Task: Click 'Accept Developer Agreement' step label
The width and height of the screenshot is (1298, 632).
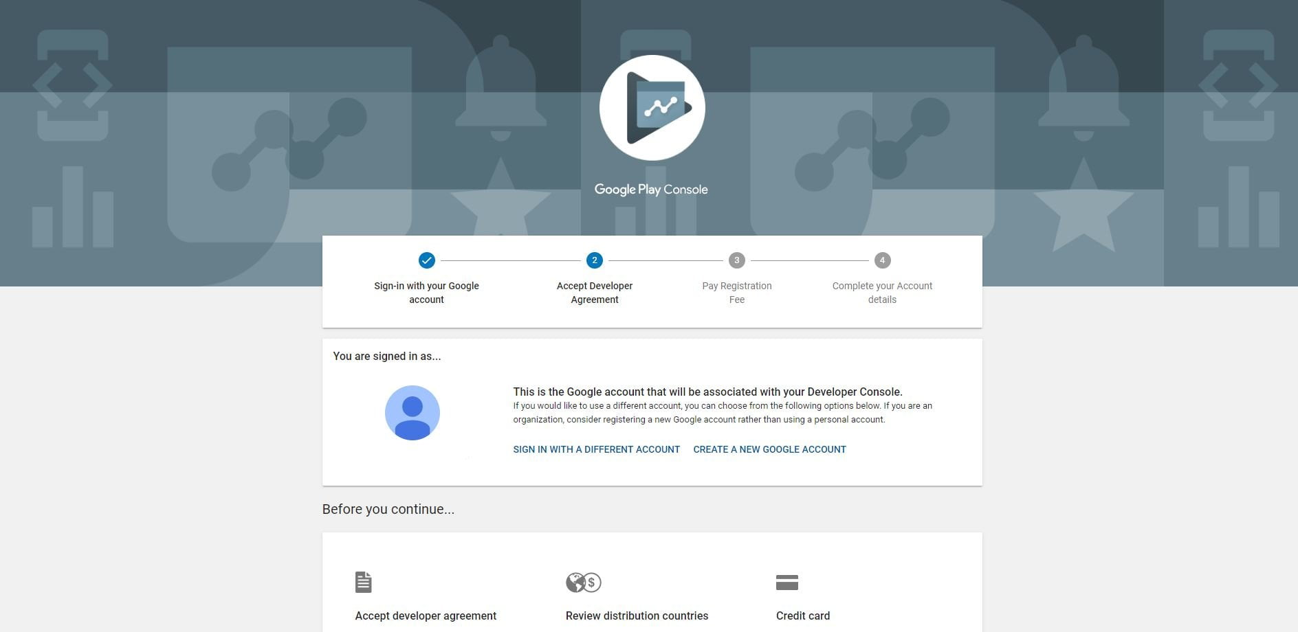Action: (x=595, y=293)
